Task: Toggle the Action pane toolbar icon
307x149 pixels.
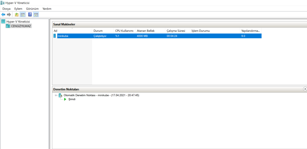Action: tap(36, 15)
